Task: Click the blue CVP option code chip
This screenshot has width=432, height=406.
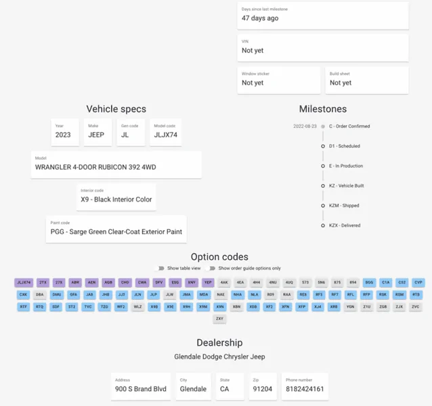Action: 418,283
